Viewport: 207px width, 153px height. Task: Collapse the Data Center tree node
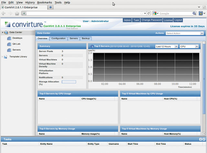pos(3,32)
